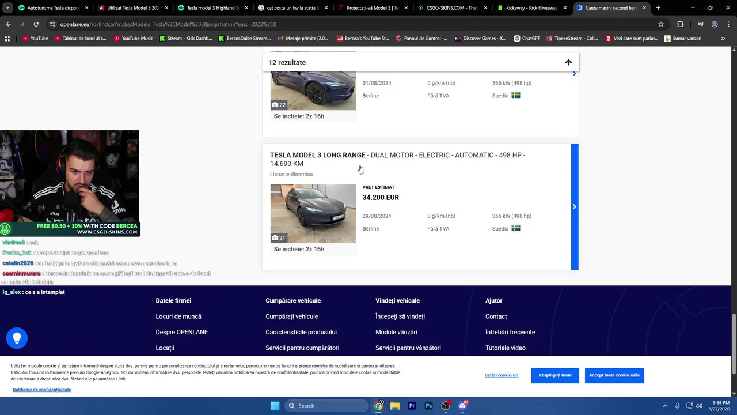Switch to Proiectați-vă Model 3 tab
737x415 pixels.
(x=372, y=8)
